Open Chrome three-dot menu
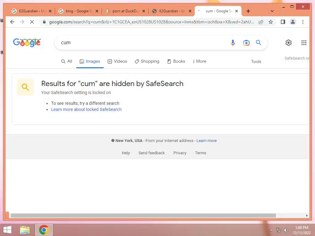315x236 pixels. point(303,22)
